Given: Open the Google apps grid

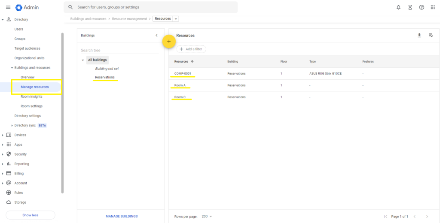Looking at the screenshot, I should pyautogui.click(x=433, y=7).
